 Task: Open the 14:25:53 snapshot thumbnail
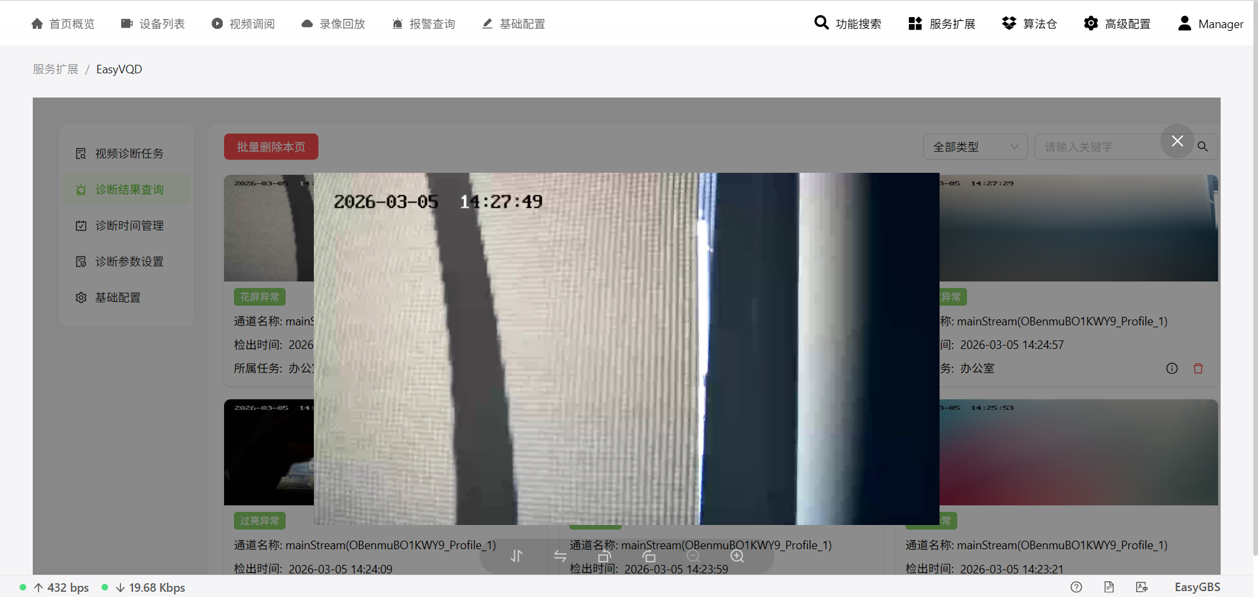pos(1078,452)
